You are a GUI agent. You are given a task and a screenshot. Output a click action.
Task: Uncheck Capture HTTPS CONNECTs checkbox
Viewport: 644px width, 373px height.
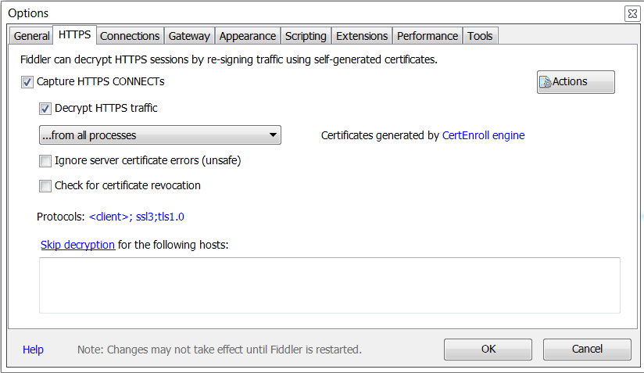tap(28, 82)
